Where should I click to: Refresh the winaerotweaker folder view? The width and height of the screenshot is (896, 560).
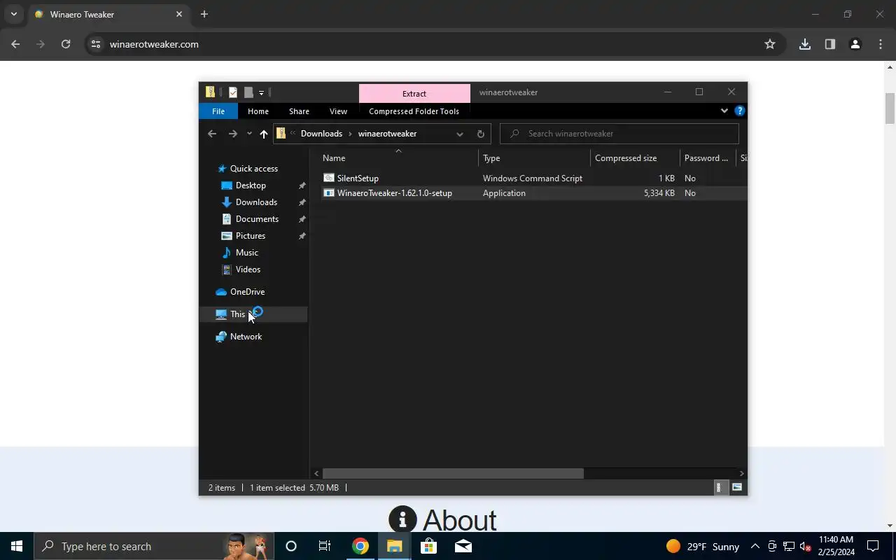[481, 134]
